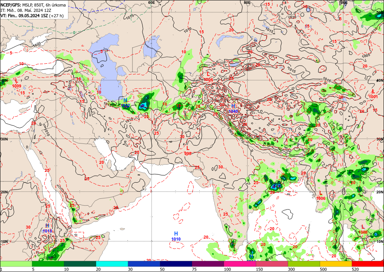Click the blue H 1010 label over the sea

tap(176, 236)
